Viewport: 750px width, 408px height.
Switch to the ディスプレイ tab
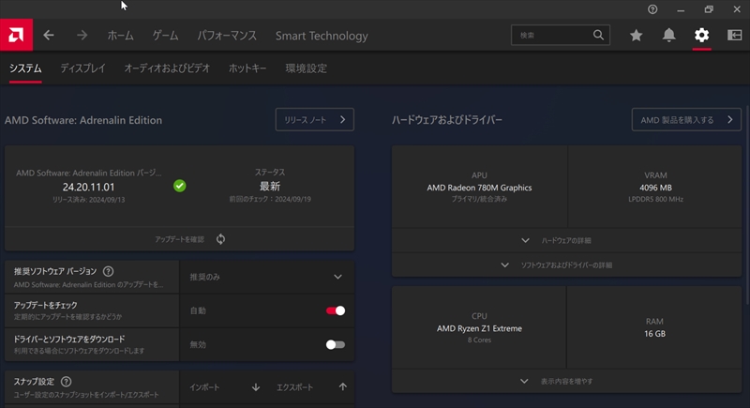(82, 68)
